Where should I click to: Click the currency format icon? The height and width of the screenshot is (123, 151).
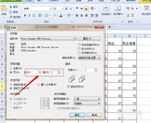128,8
